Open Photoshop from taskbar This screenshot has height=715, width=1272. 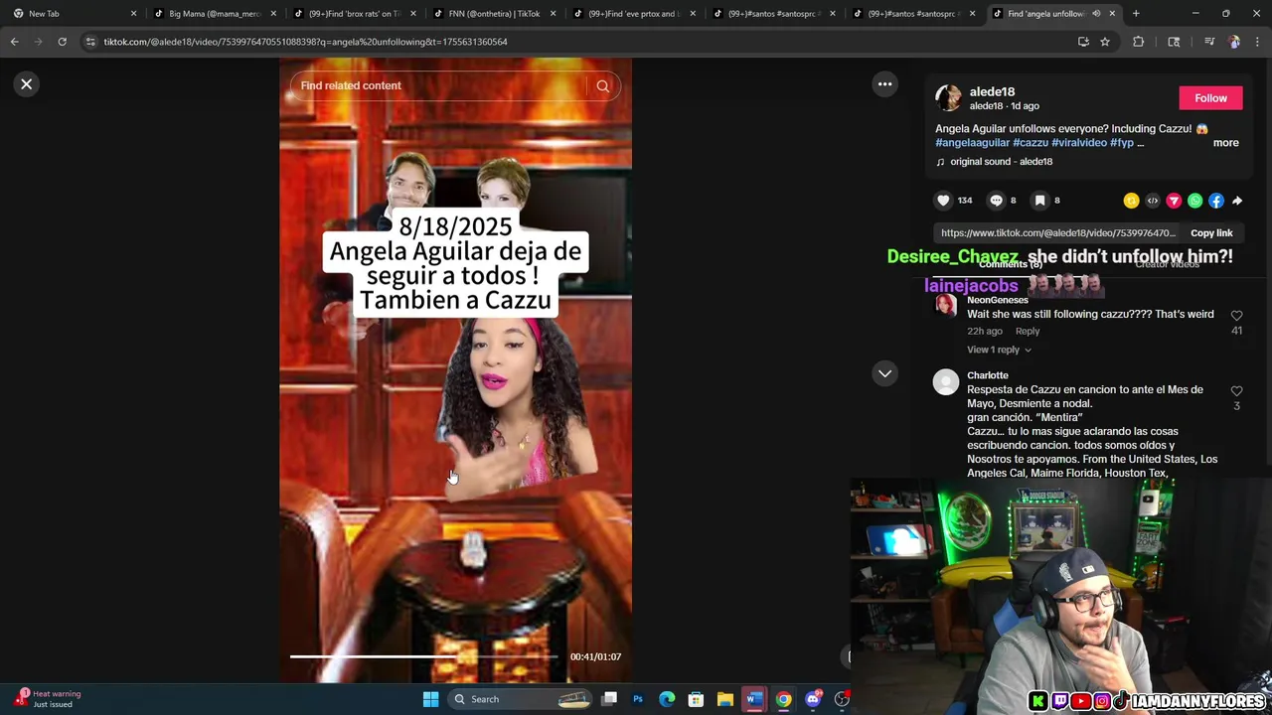click(638, 699)
